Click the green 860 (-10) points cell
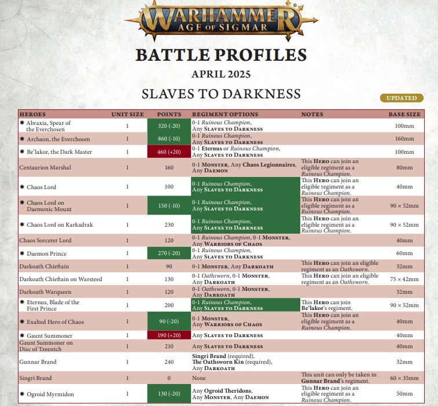 coord(169,138)
